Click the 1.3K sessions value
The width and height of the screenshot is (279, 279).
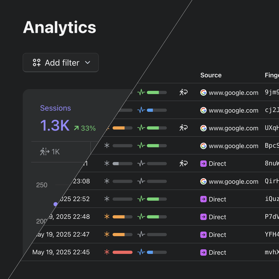click(55, 126)
